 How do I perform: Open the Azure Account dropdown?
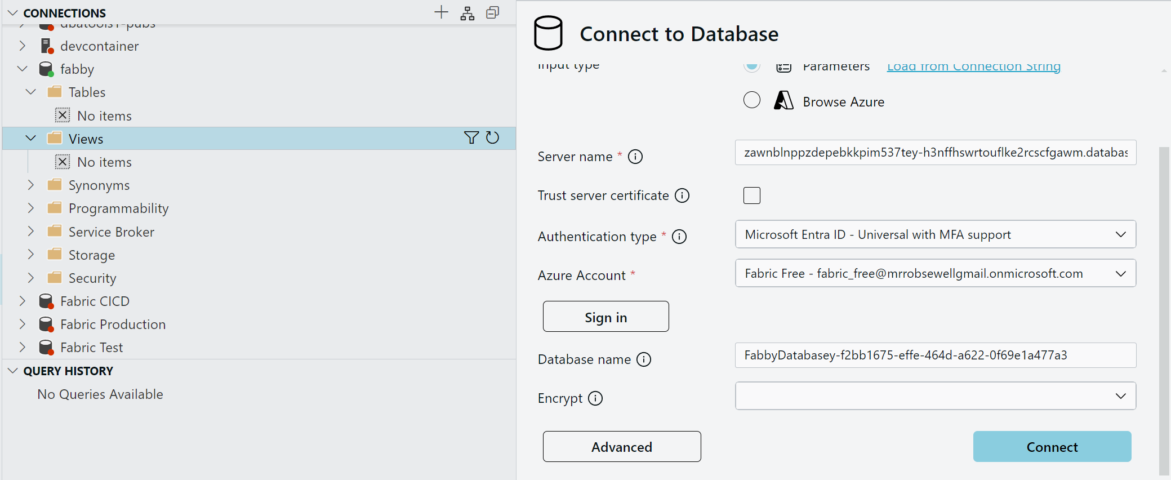pos(935,273)
